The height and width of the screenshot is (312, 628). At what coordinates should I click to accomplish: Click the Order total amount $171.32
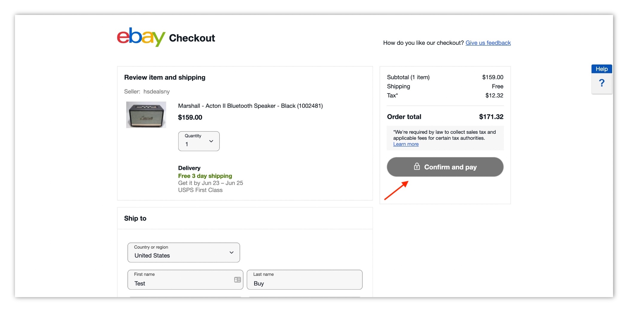491,117
